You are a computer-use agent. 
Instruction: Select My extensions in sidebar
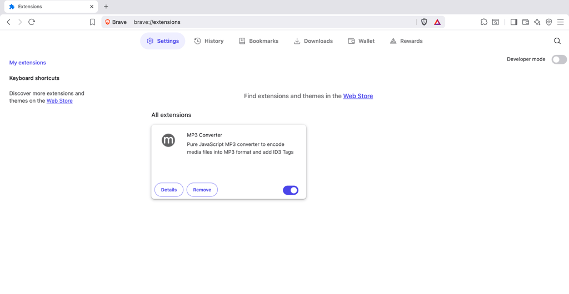click(x=28, y=63)
